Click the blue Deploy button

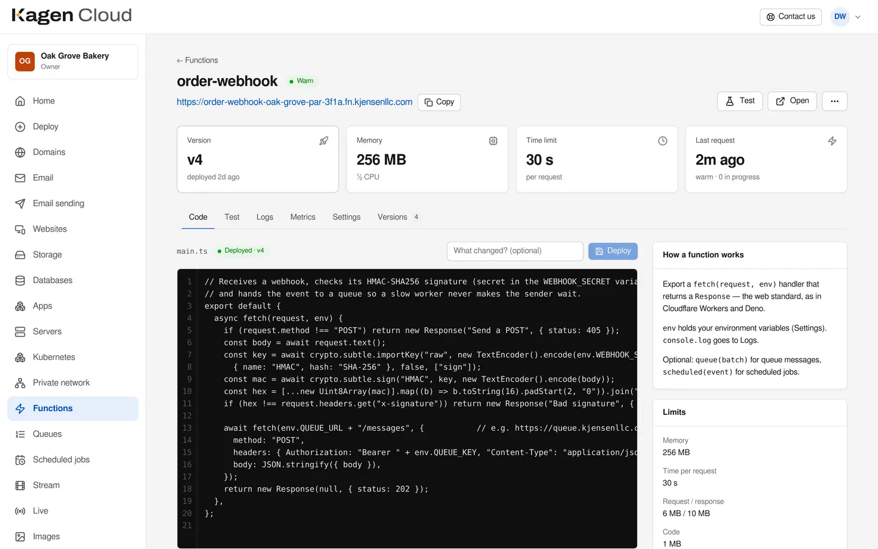tap(613, 251)
